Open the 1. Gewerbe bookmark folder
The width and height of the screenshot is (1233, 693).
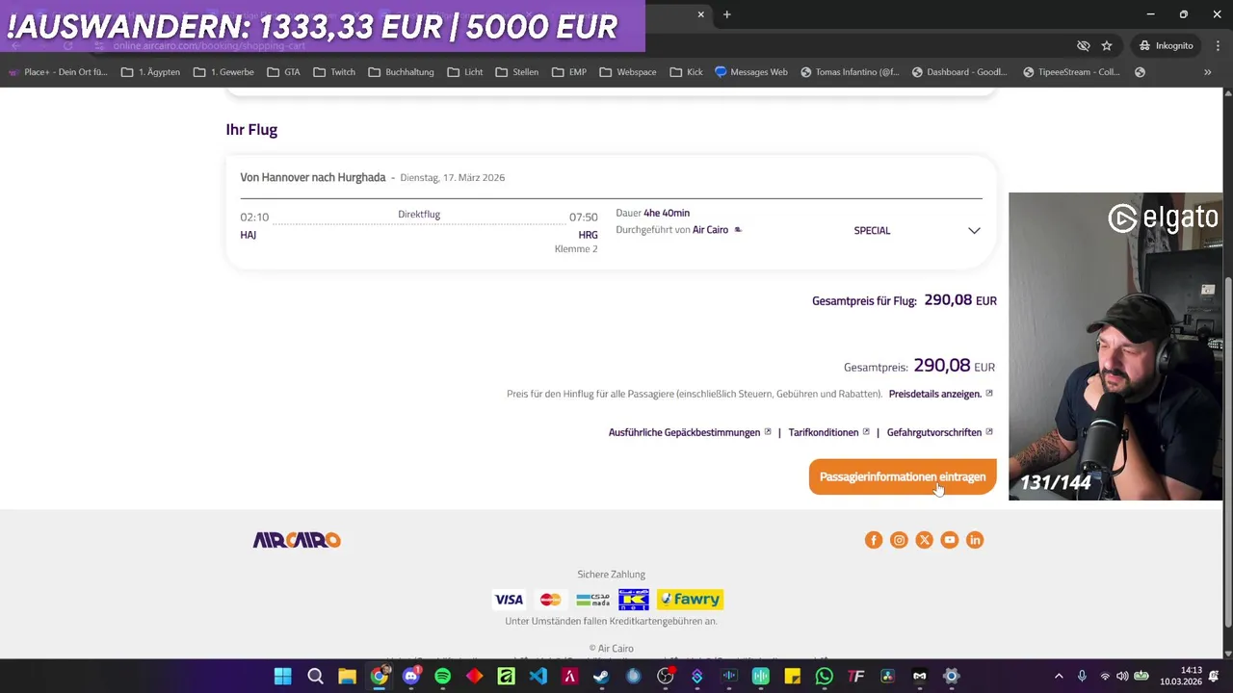pyautogui.click(x=223, y=72)
